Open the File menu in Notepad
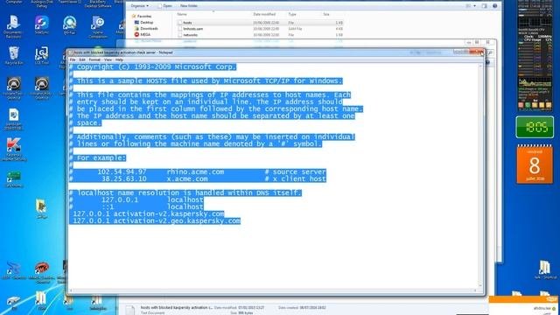Screen dimensions: 560x315 point(73,59)
